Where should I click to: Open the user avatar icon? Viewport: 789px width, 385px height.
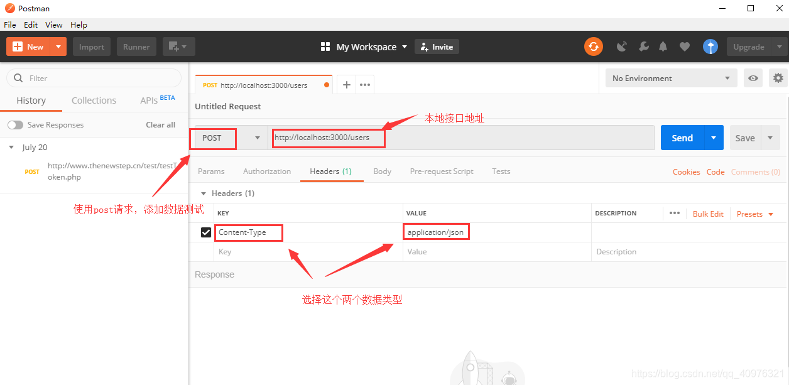(710, 46)
